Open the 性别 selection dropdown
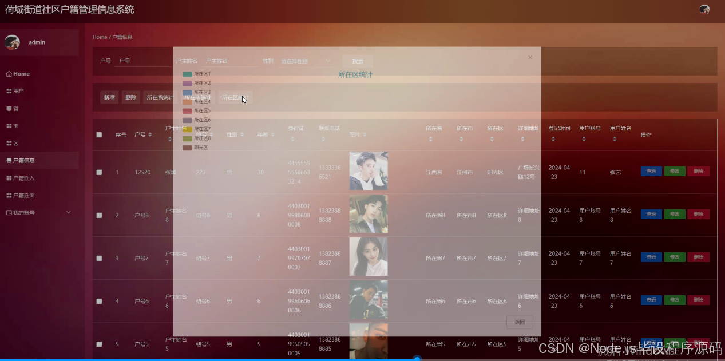This screenshot has height=361, width=725. coord(306,61)
